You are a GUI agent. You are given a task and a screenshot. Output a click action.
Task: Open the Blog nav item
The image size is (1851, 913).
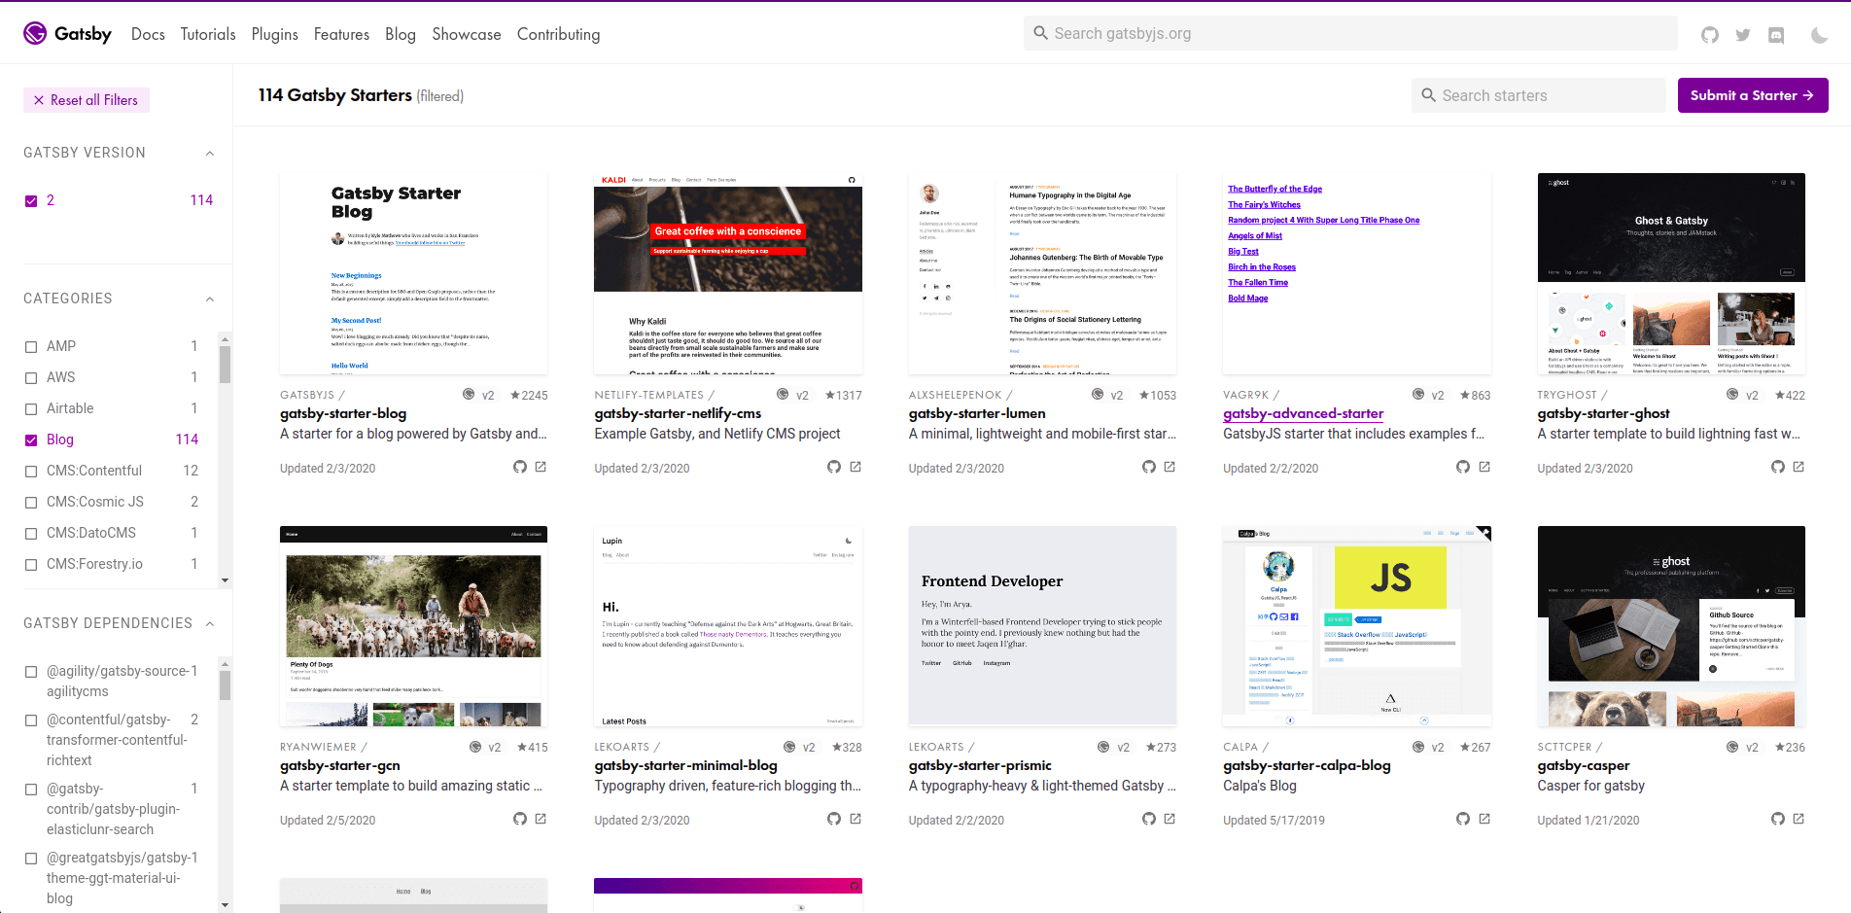point(401,34)
